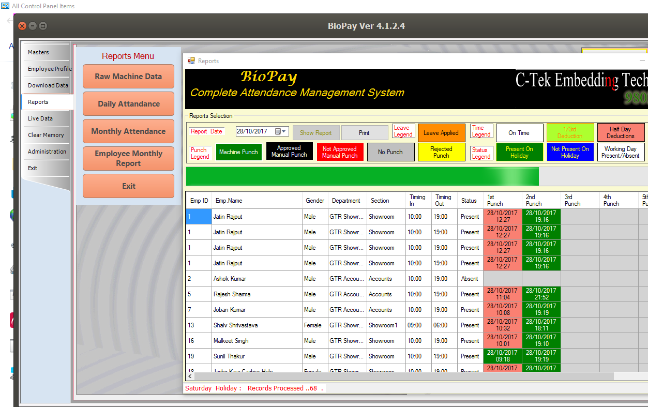
Task: Click the green Machine Punch legend swatch
Action: click(x=238, y=152)
